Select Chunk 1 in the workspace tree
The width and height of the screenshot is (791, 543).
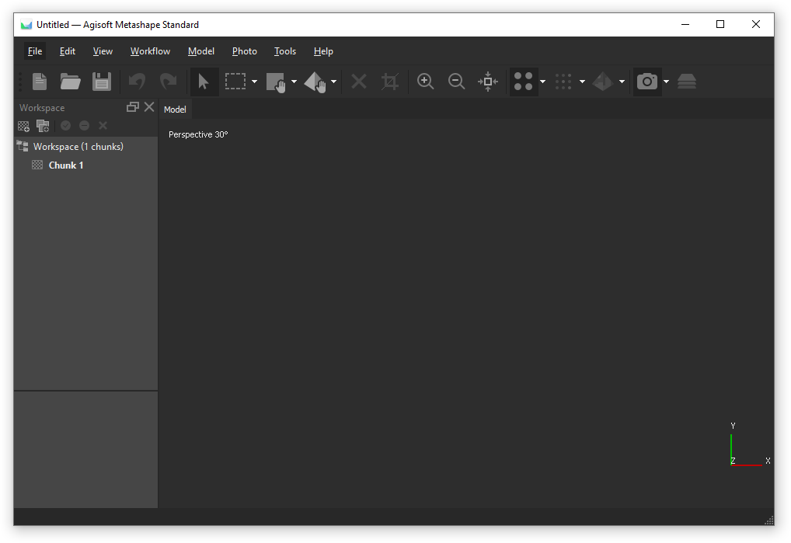pyautogui.click(x=65, y=165)
